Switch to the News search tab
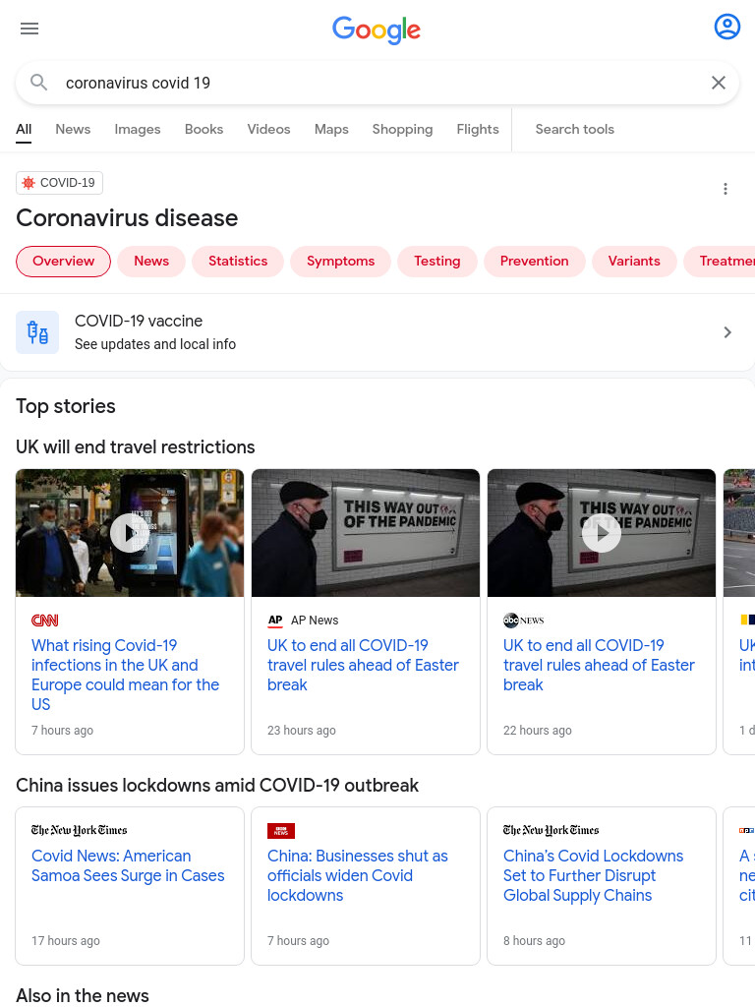This screenshot has width=755, height=1007. coord(73,129)
